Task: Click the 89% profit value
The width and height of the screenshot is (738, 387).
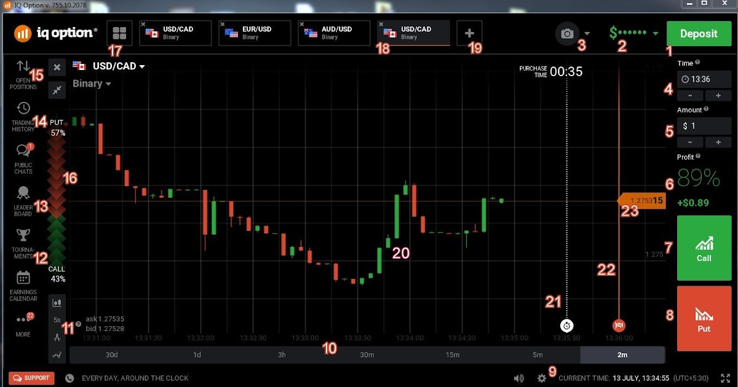Action: pos(699,179)
